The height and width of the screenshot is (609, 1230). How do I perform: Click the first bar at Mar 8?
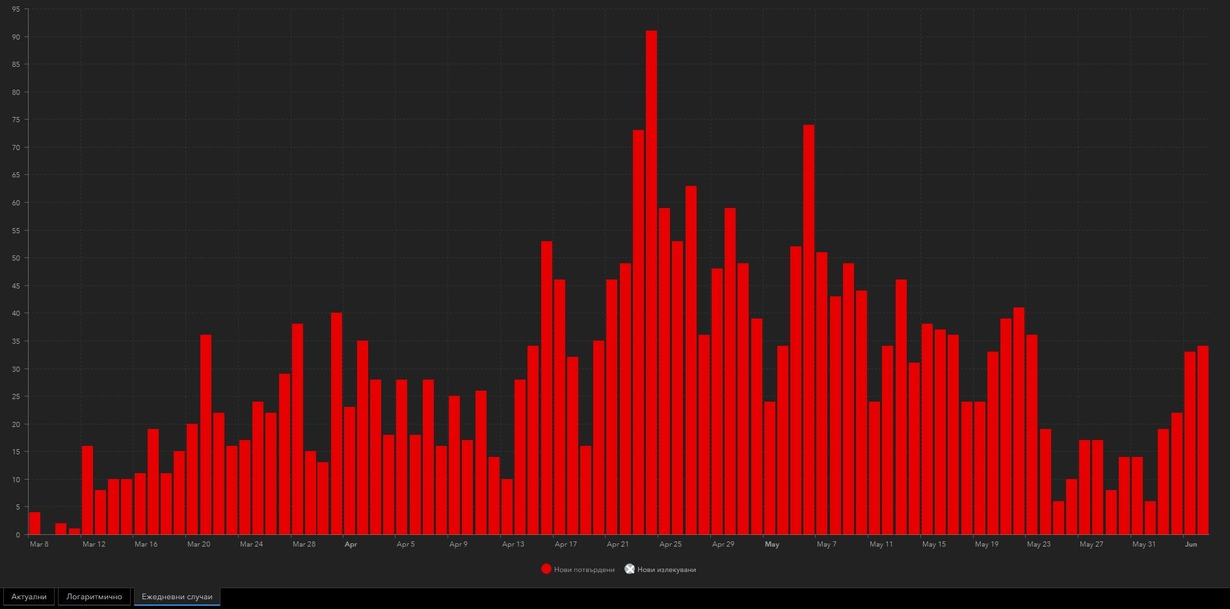pos(34,524)
